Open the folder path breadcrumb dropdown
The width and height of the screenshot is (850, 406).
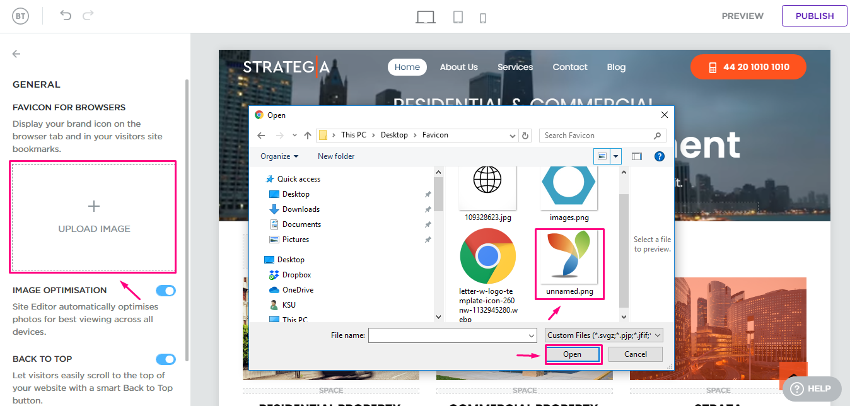point(512,135)
